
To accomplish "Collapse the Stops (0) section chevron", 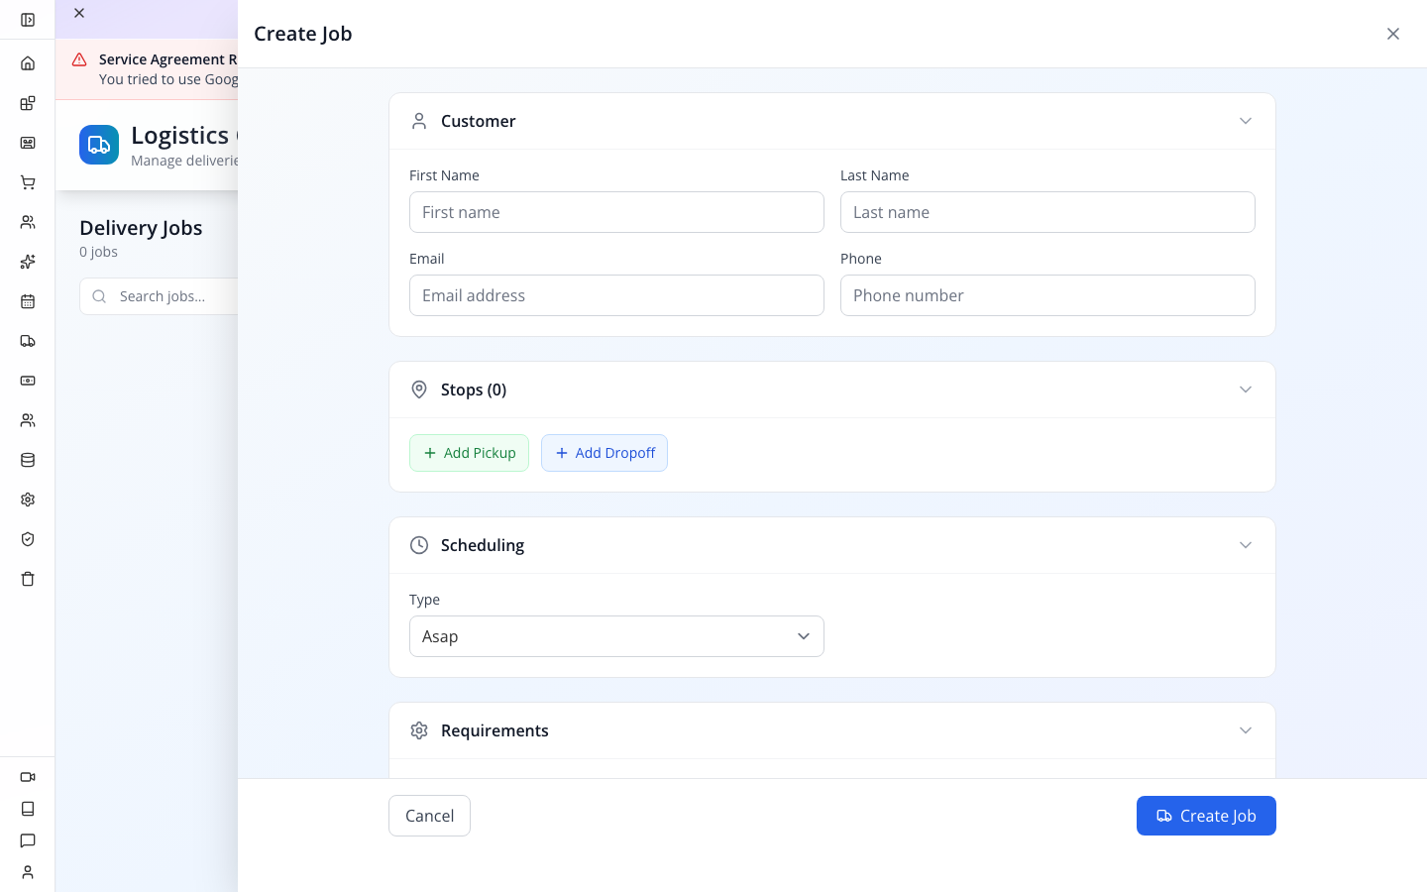I will click(x=1246, y=390).
